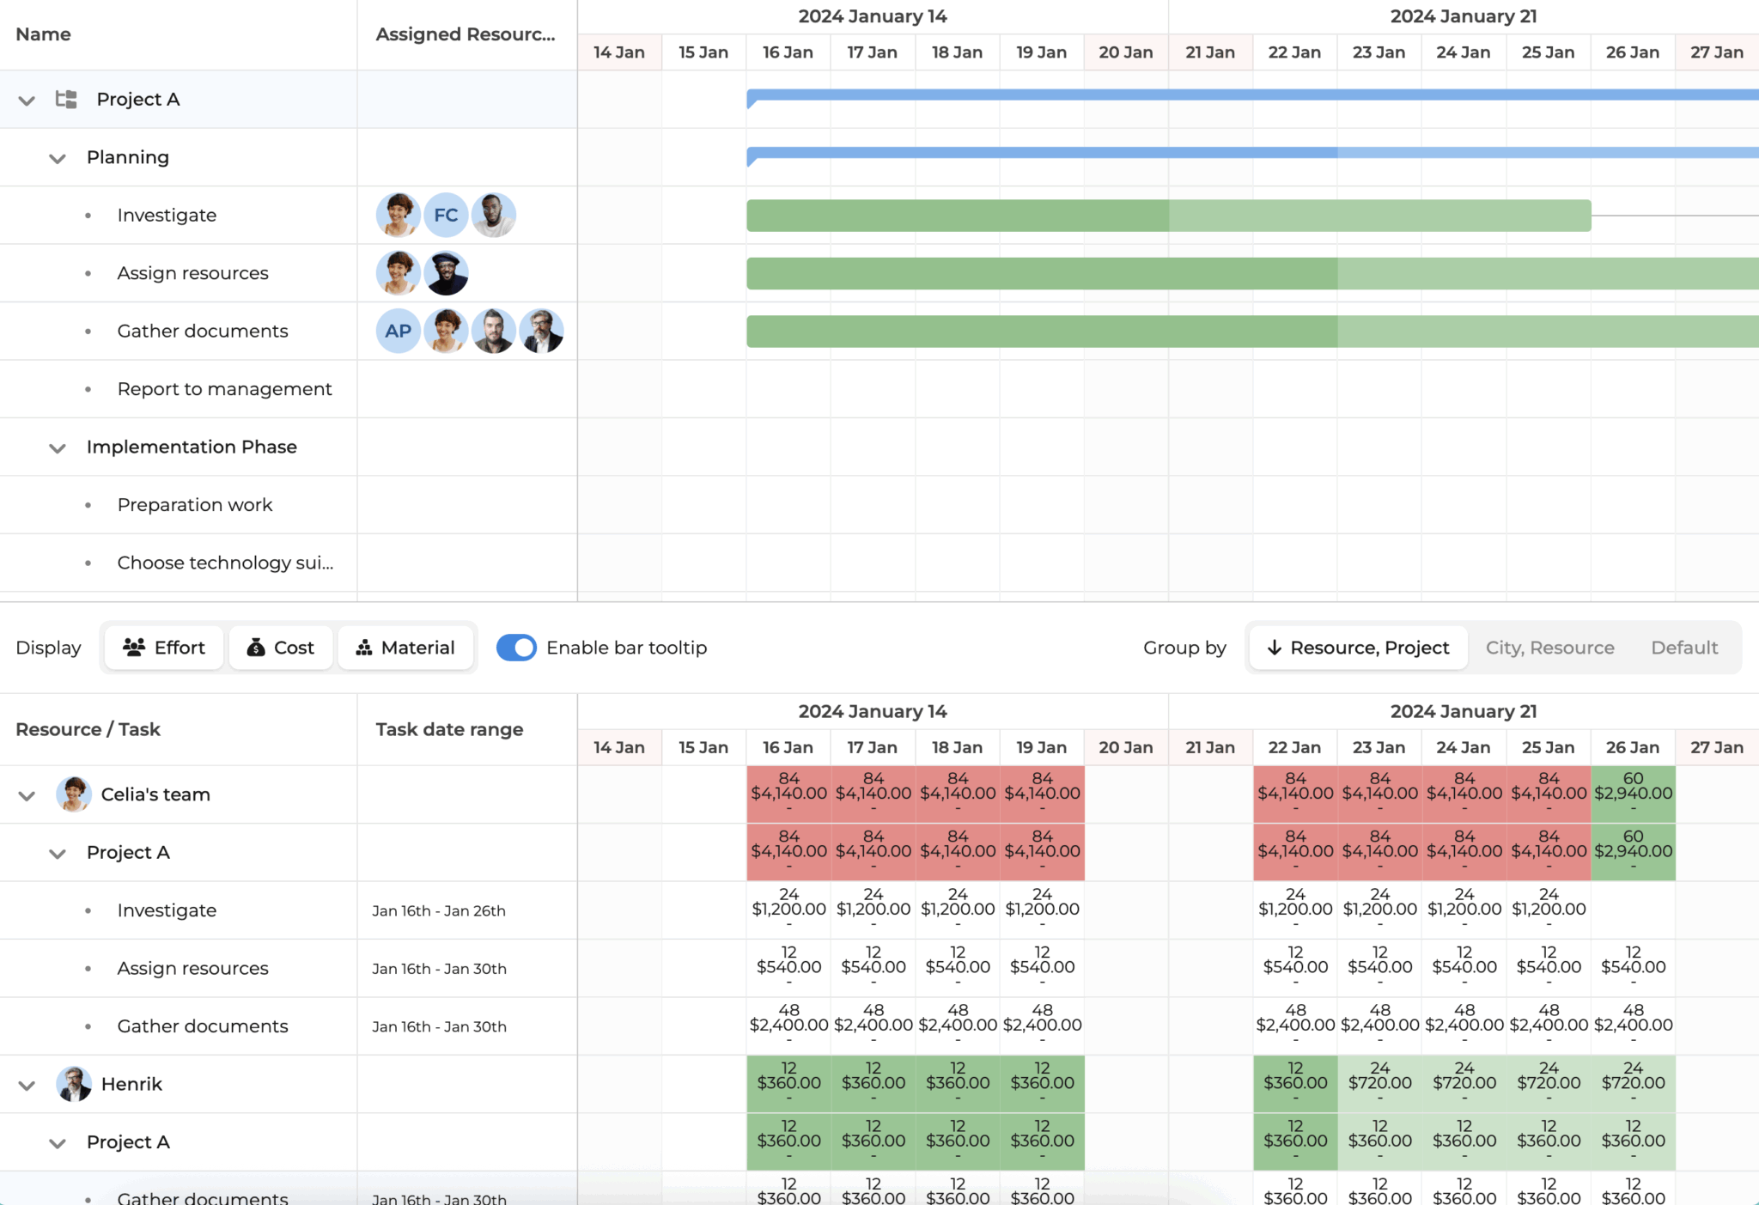Click the Resource, Project group button

(x=1358, y=648)
